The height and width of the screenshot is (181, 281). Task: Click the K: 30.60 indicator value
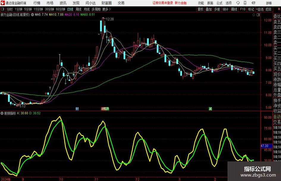pos(23,113)
